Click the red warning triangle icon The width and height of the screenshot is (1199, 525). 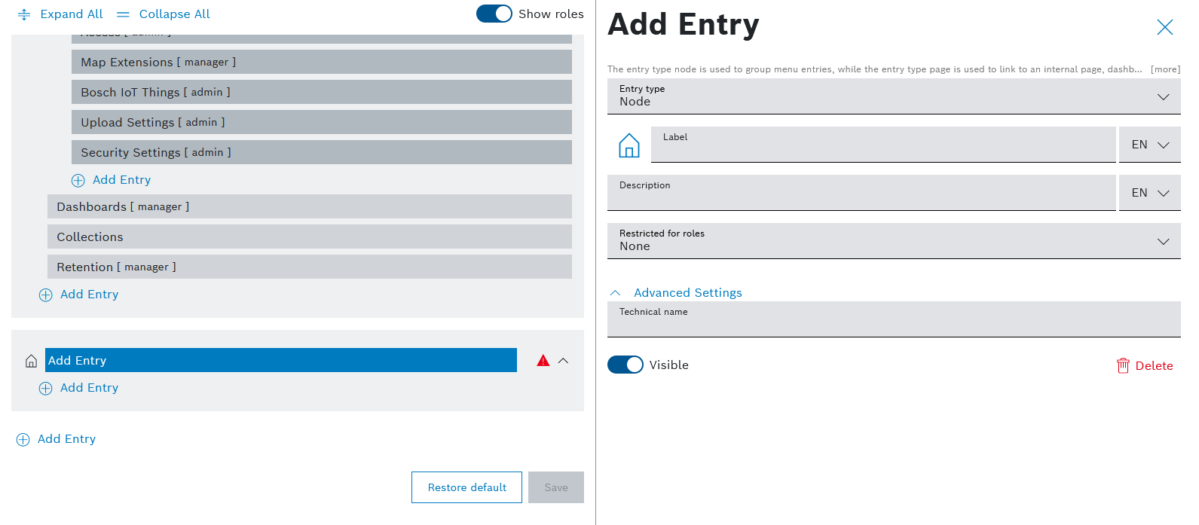(543, 361)
